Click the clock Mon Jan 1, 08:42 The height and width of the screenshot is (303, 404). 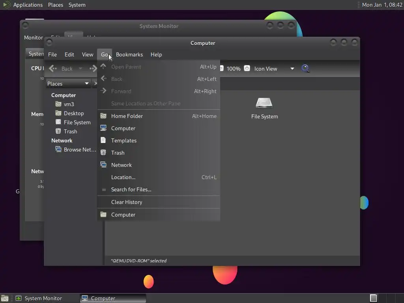(x=382, y=5)
